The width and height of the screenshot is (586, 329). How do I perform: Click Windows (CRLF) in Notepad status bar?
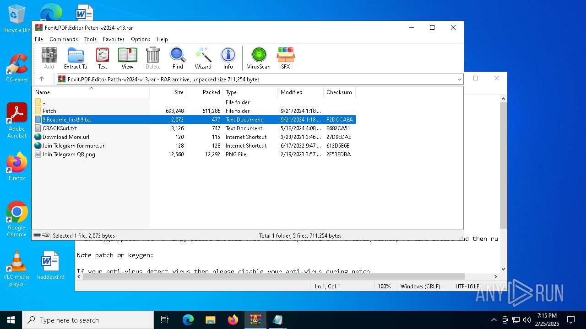pyautogui.click(x=420, y=287)
